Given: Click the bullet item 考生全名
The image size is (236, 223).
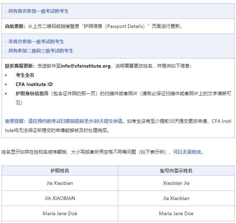Looking at the screenshot, I should [25, 75].
